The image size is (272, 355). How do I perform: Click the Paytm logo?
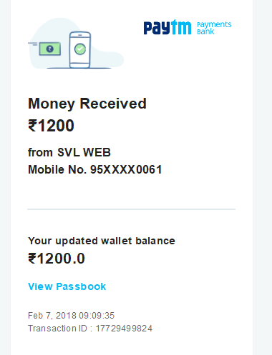[x=167, y=27]
